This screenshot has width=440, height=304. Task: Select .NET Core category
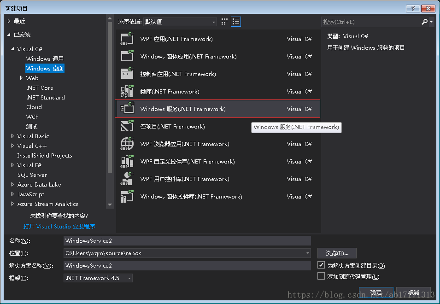pyautogui.click(x=40, y=88)
